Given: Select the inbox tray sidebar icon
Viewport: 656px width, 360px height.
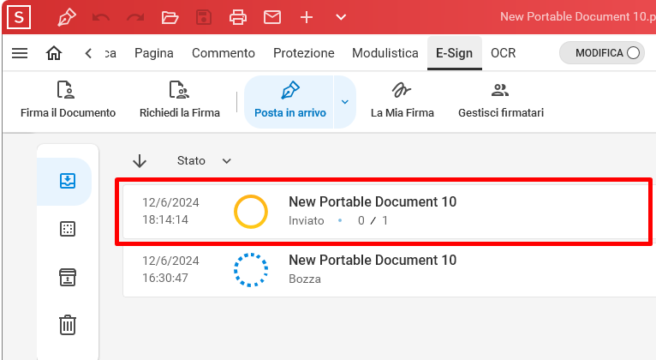Looking at the screenshot, I should (x=68, y=181).
